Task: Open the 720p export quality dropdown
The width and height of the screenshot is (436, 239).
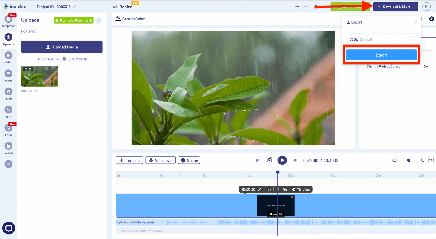Action: click(381, 39)
